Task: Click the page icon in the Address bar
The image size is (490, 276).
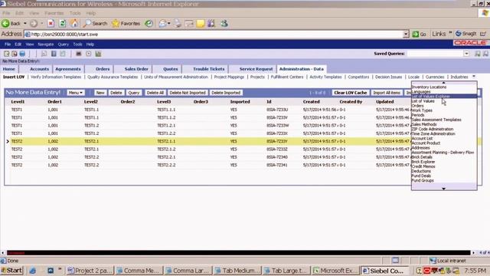Action: (28, 34)
